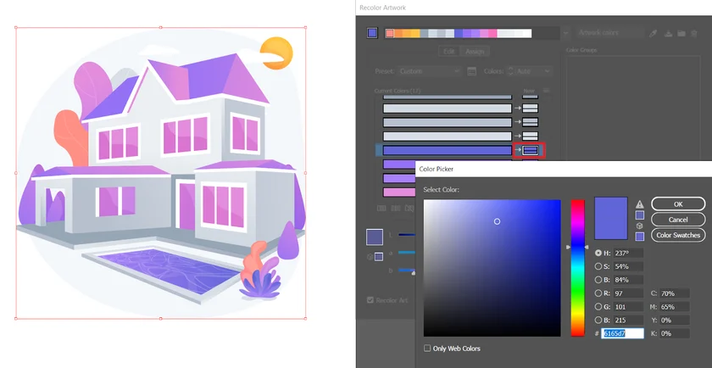Enable the Only Web Colors checkbox
Screen dimensions: 712x368
pos(427,348)
